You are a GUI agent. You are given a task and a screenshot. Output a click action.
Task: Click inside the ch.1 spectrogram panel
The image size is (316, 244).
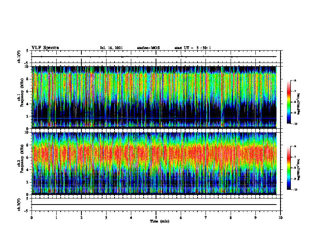154,97
